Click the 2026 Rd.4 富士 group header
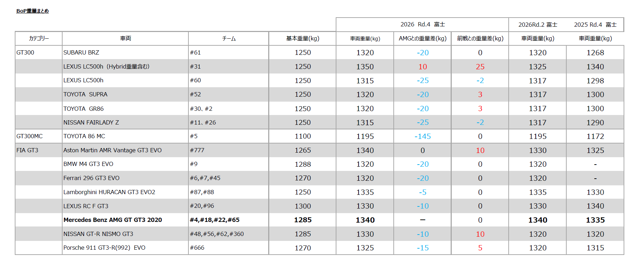Viewport: 631px width, 262px height. point(422,24)
